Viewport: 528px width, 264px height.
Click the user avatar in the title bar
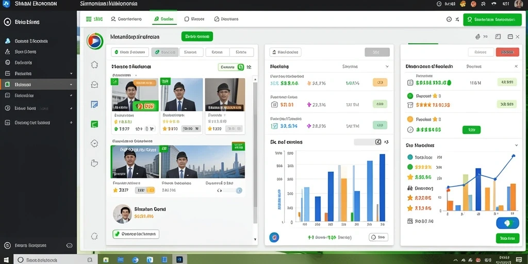[519, 4]
